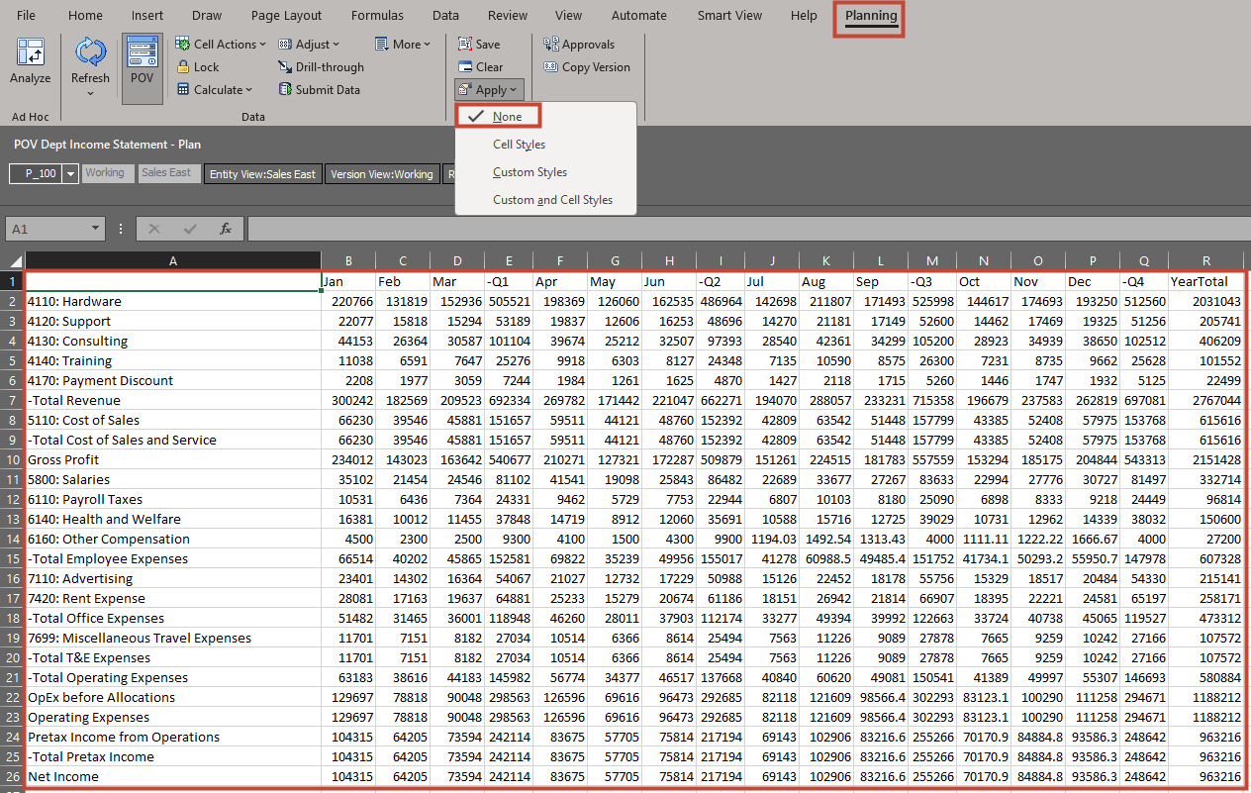Click cell 'OpEx before Allocations'
Screen dimensions: 1251x793
click(173, 697)
